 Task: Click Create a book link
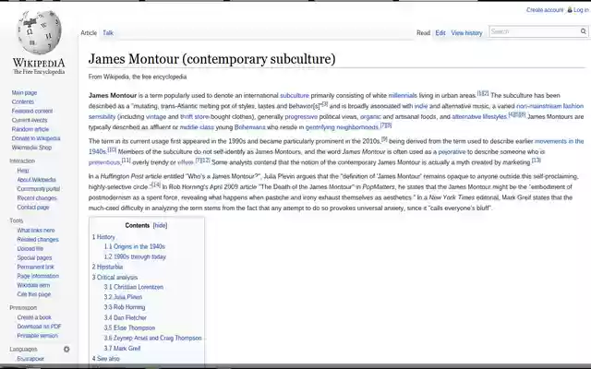click(x=34, y=317)
